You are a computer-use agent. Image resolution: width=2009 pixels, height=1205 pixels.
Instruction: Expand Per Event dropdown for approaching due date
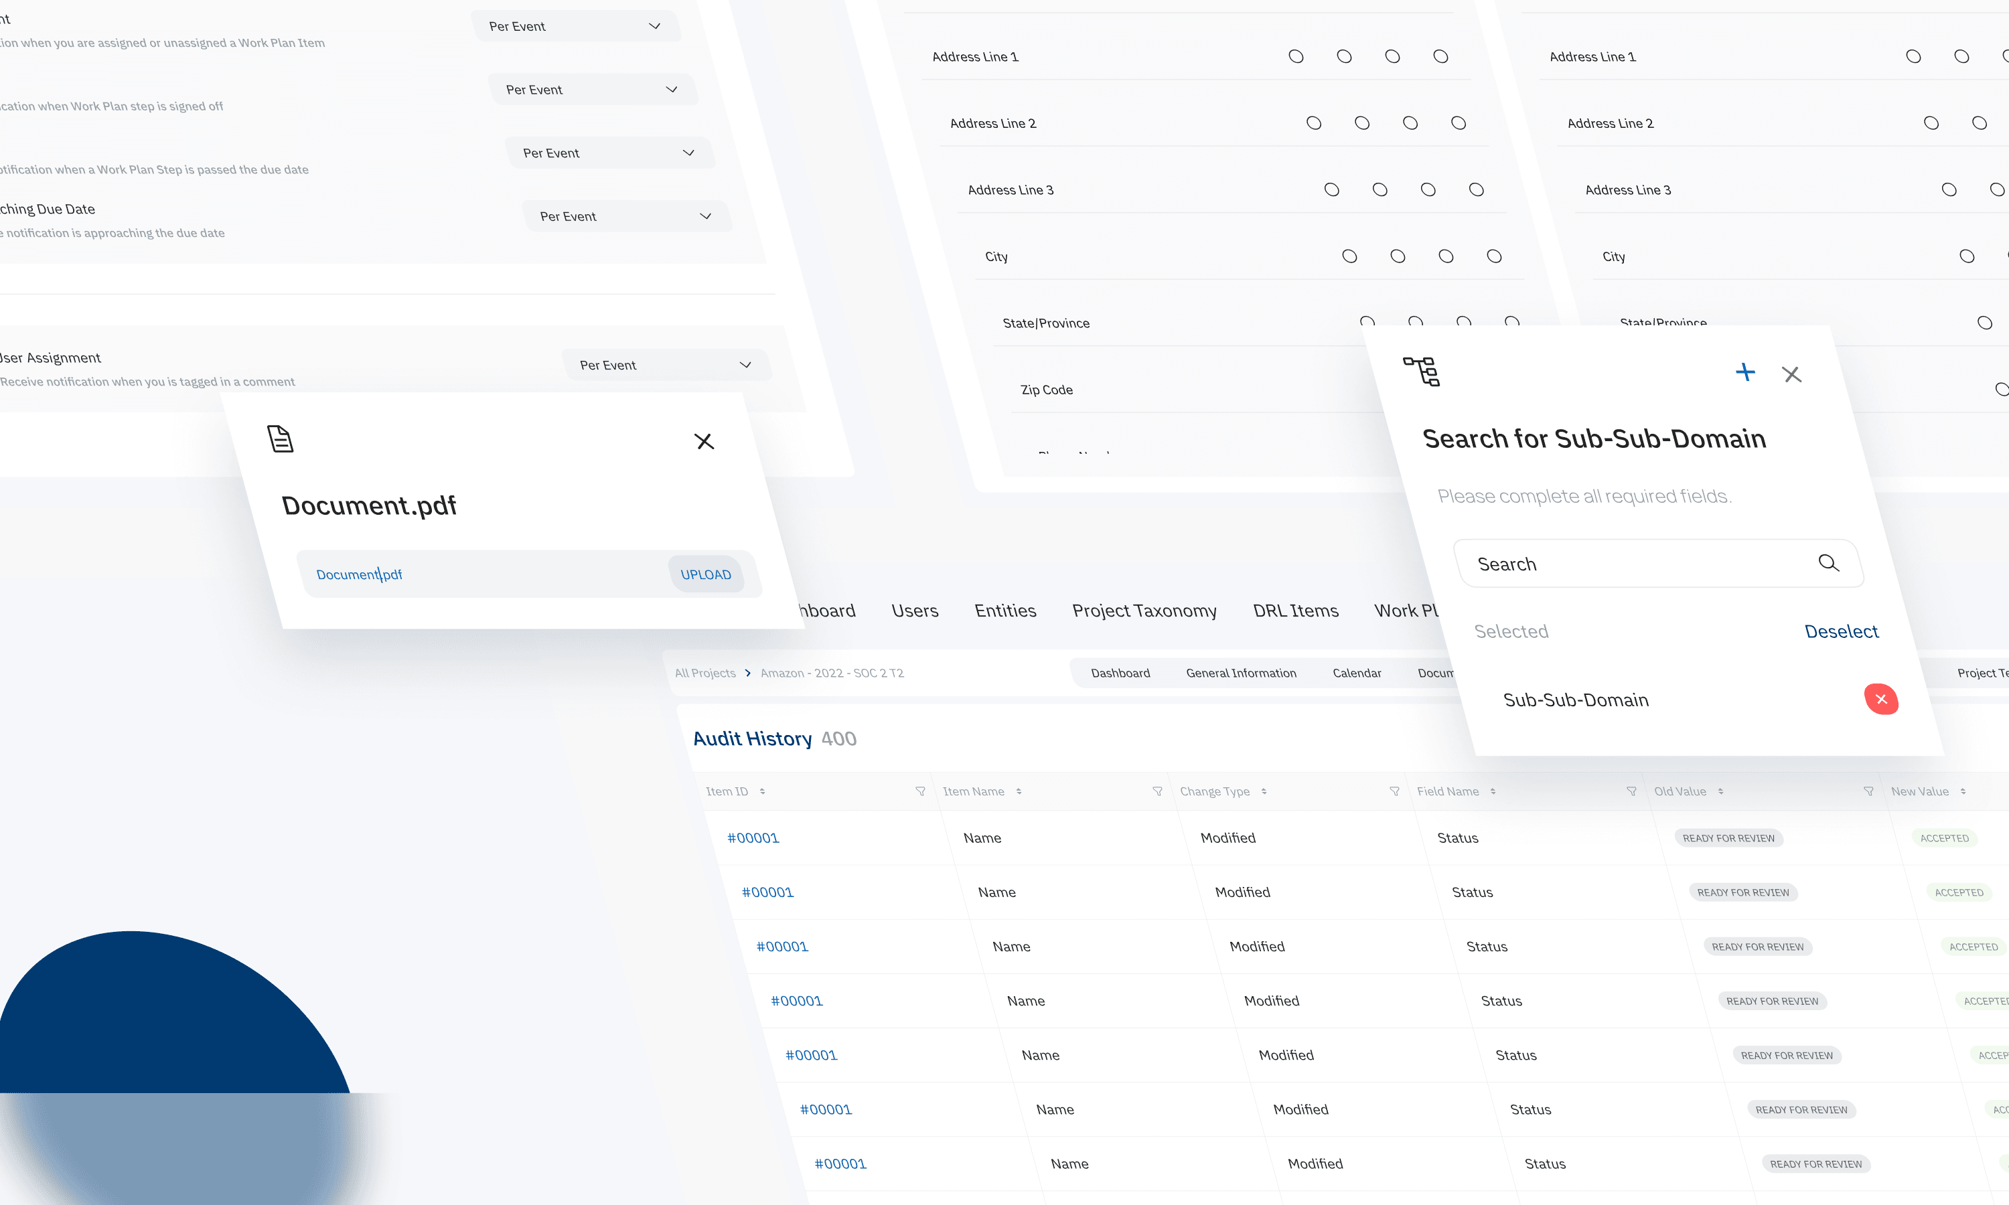pyautogui.click(x=625, y=217)
